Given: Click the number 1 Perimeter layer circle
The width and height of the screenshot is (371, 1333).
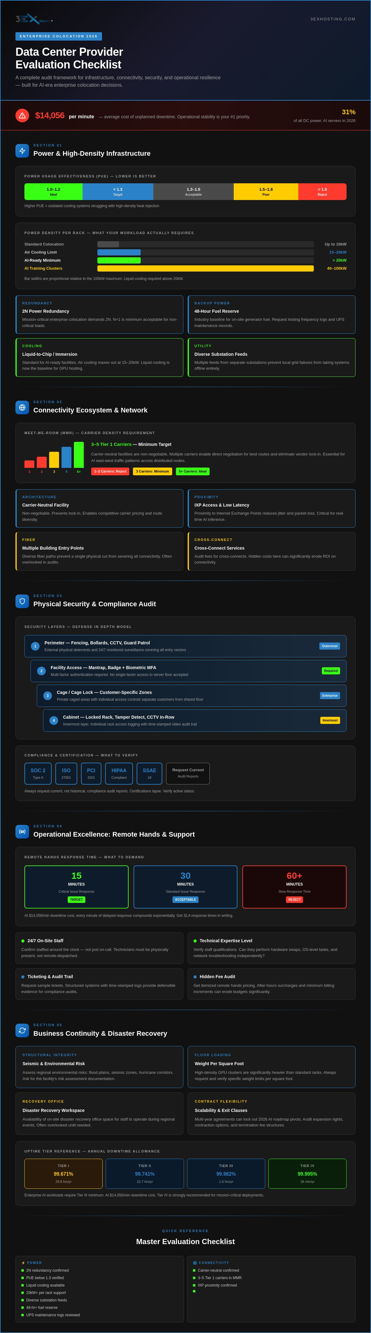Looking at the screenshot, I should (35, 646).
